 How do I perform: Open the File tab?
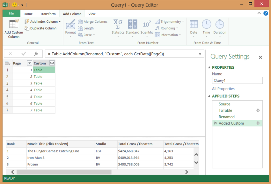point(11,13)
